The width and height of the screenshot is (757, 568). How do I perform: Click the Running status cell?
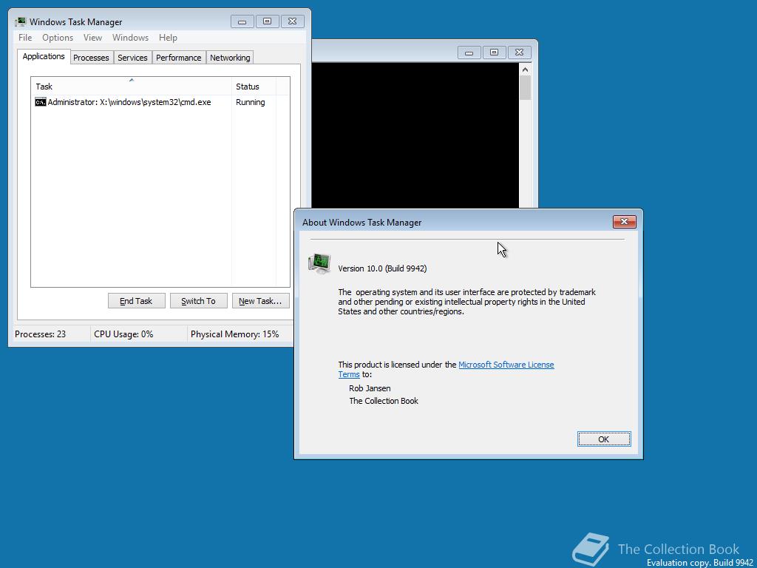(x=250, y=102)
